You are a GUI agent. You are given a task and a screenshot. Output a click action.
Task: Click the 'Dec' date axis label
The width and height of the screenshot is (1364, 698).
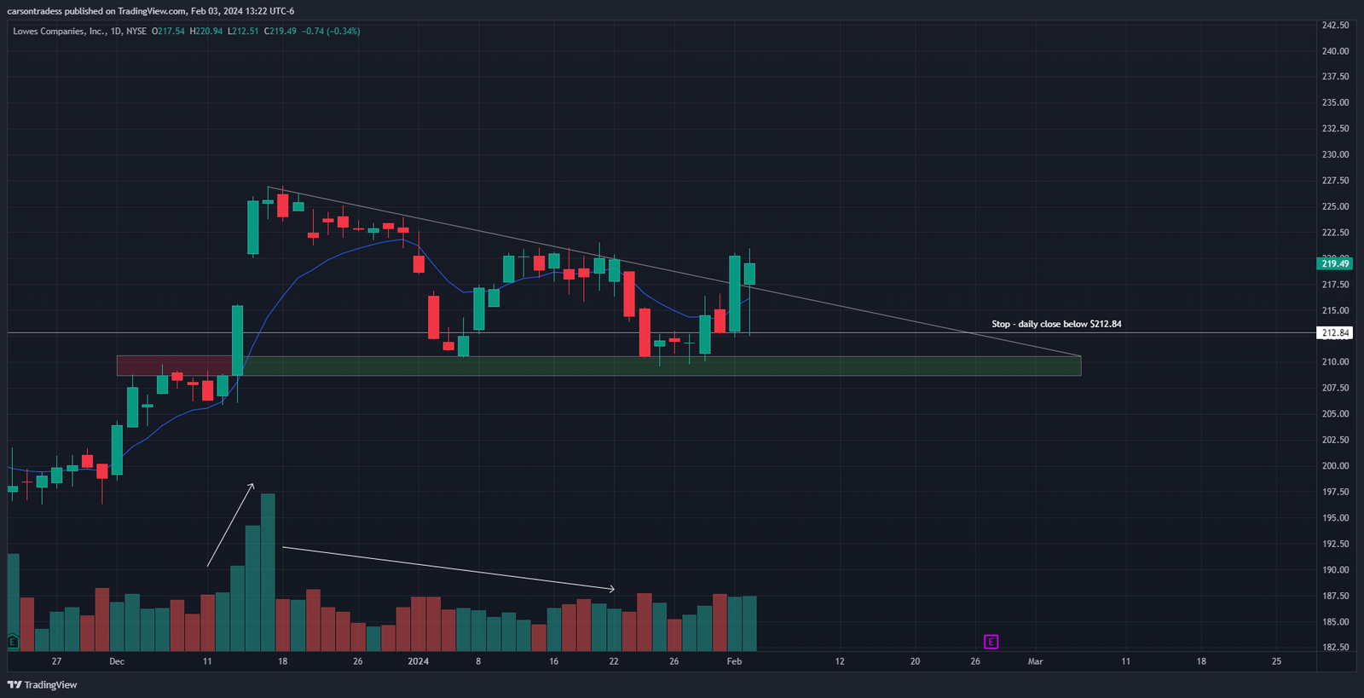coord(117,661)
